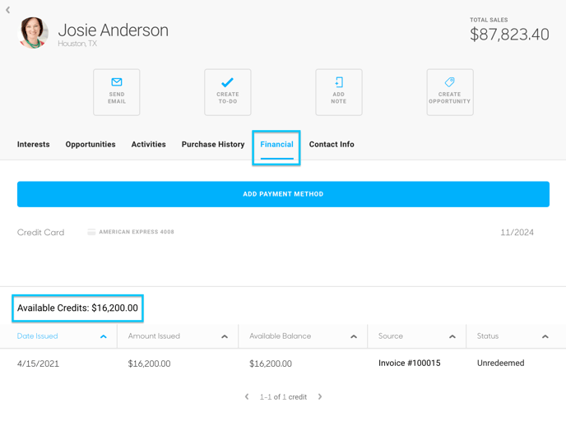Click the Create Opportunity tag icon
566x426 pixels.
(x=450, y=82)
